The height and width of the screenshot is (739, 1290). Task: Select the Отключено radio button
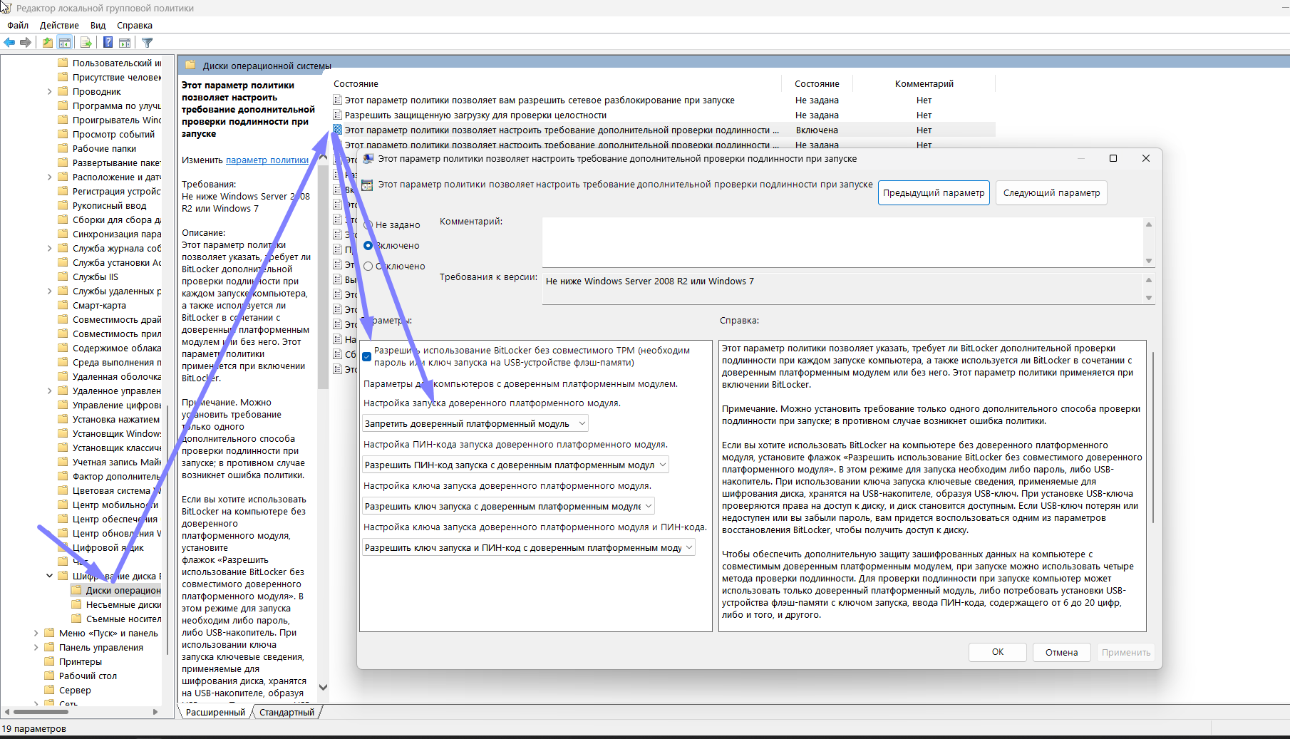tap(368, 267)
